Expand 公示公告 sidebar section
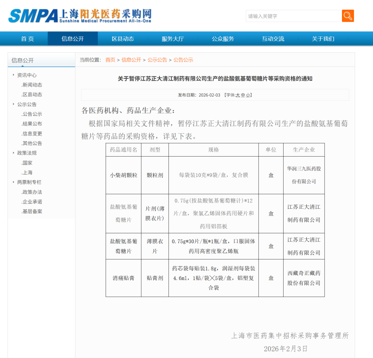373x358 pixels. [27, 104]
